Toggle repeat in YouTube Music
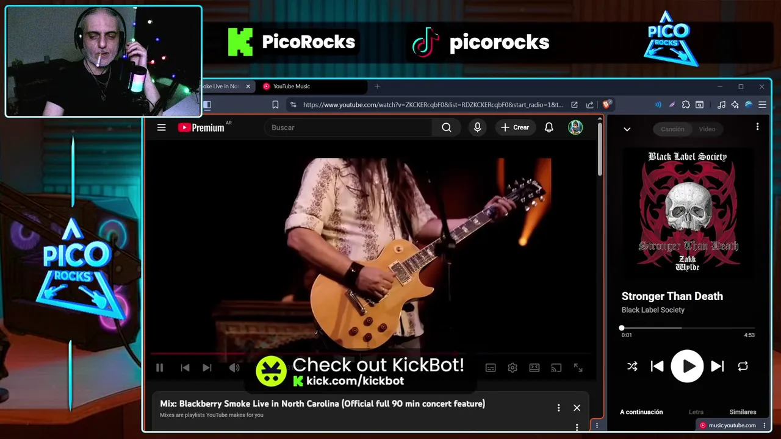This screenshot has width=781, height=439. click(743, 366)
